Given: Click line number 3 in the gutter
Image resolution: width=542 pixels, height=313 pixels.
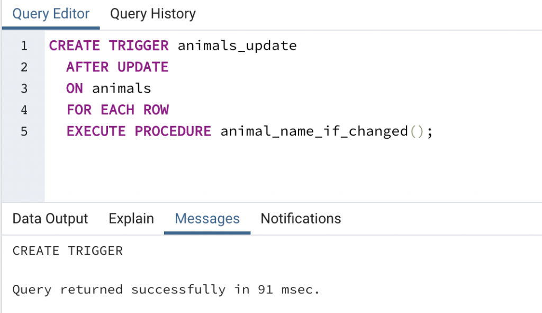Looking at the screenshot, I should (x=24, y=88).
